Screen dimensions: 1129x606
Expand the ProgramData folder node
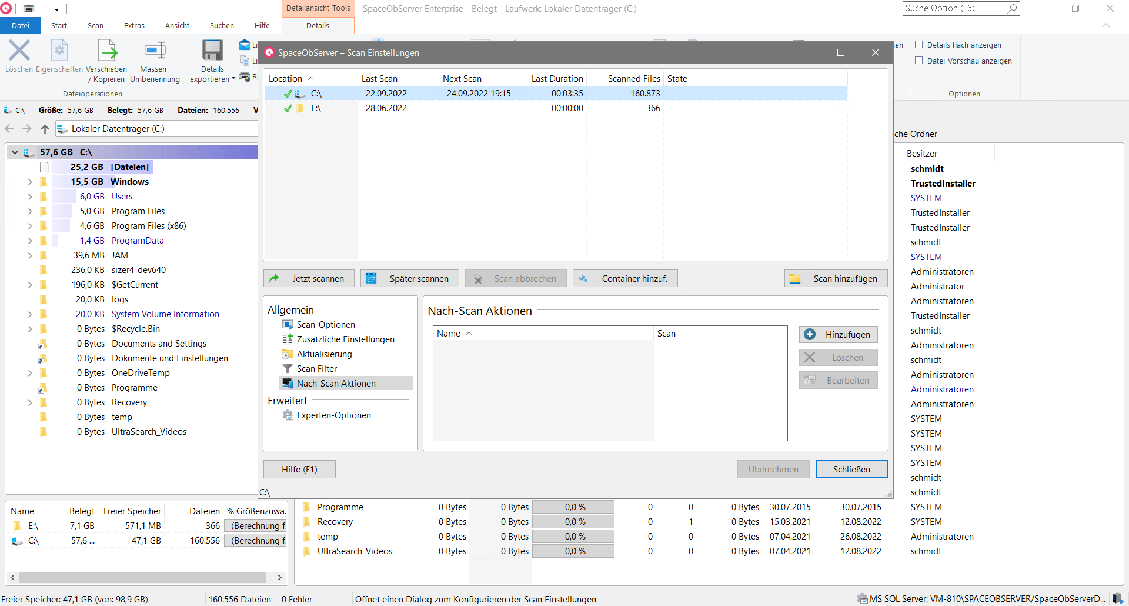(30, 241)
